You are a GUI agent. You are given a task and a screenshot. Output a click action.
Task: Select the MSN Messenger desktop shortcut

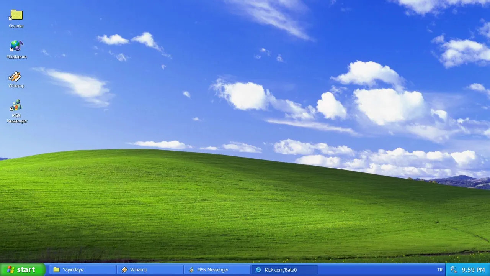tap(16, 112)
